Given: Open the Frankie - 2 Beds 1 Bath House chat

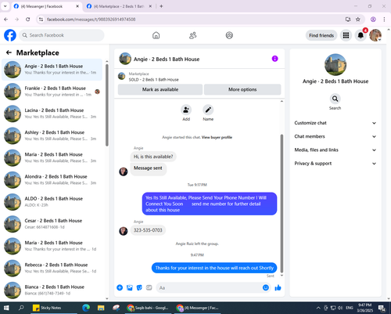Looking at the screenshot, I should point(52,92).
